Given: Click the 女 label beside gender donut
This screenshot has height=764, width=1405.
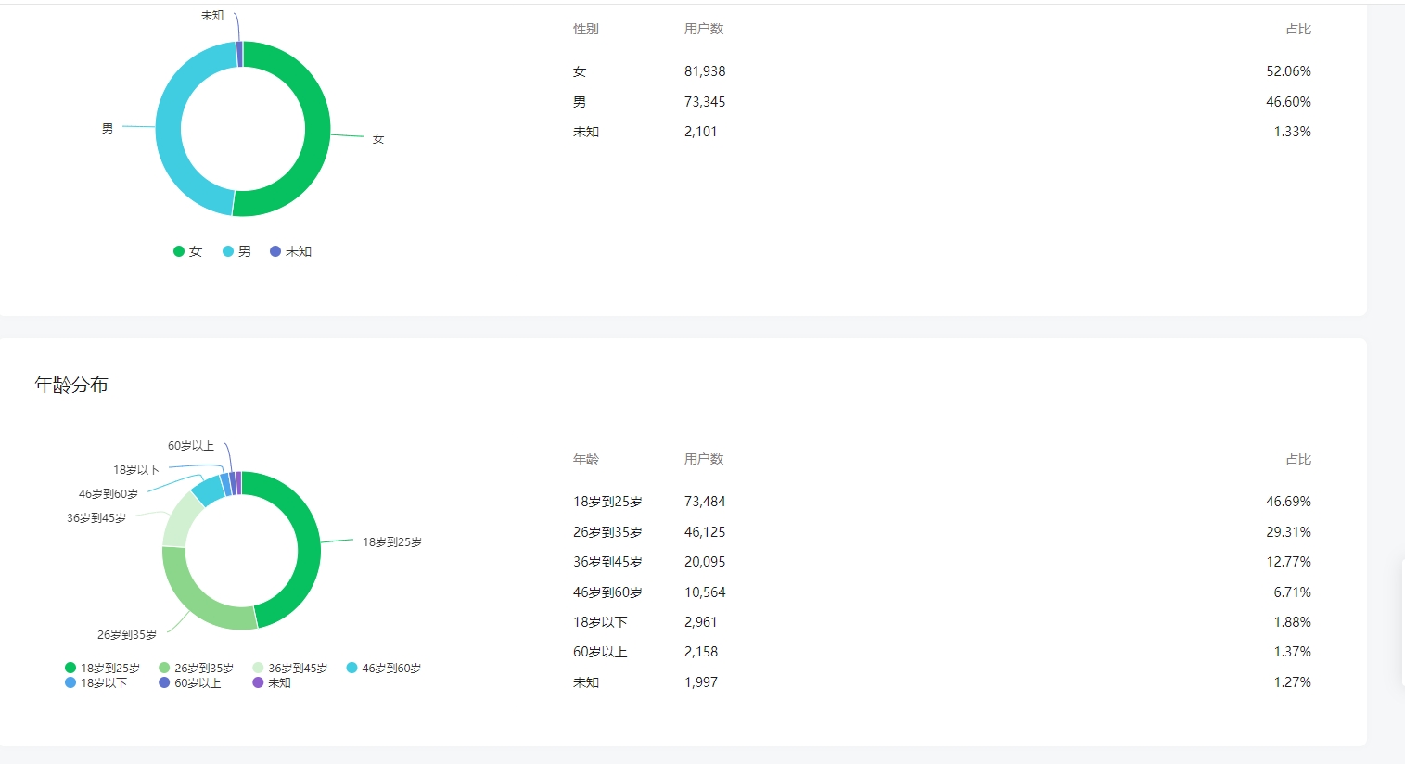Looking at the screenshot, I should pyautogui.click(x=378, y=139).
